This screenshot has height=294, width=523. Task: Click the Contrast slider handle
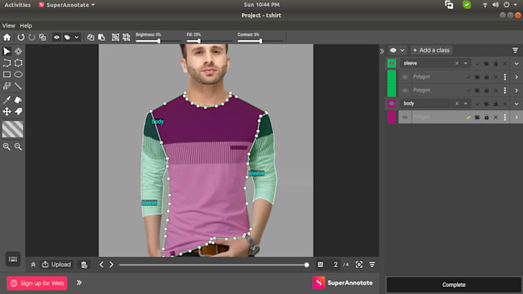(x=261, y=41)
